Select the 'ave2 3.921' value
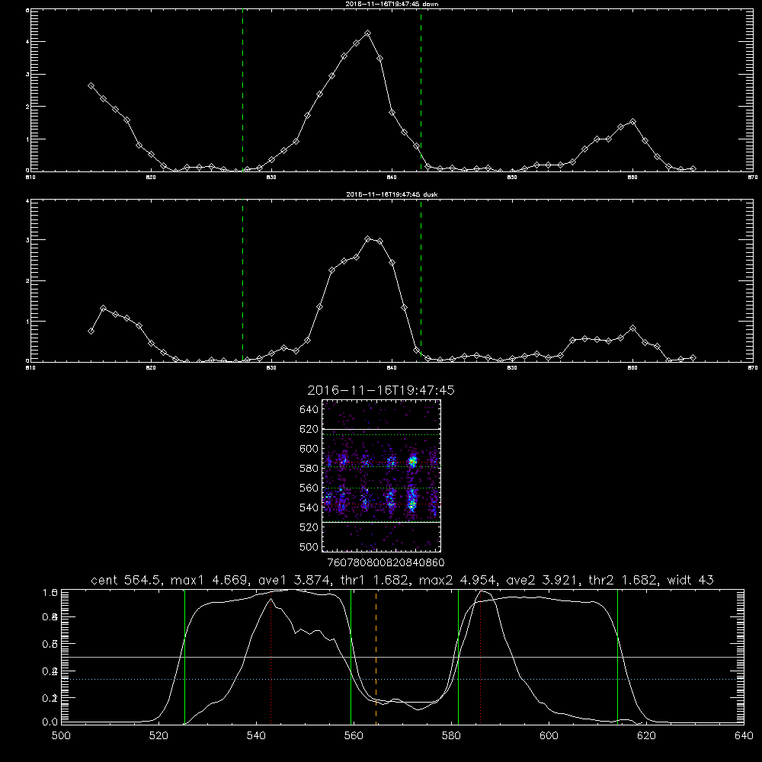Image resolution: width=762 pixels, height=762 pixels. (543, 580)
